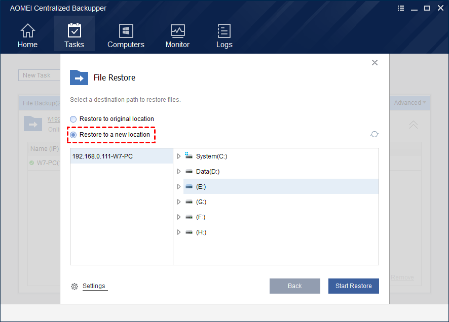Click background task folder arrow icon
Screen dimensions: 449x322
(x=33, y=124)
